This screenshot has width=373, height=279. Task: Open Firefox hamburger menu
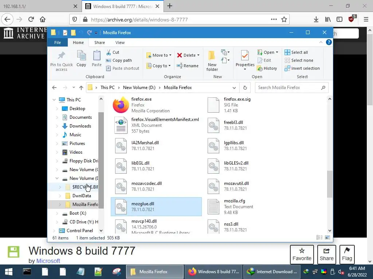(366, 20)
